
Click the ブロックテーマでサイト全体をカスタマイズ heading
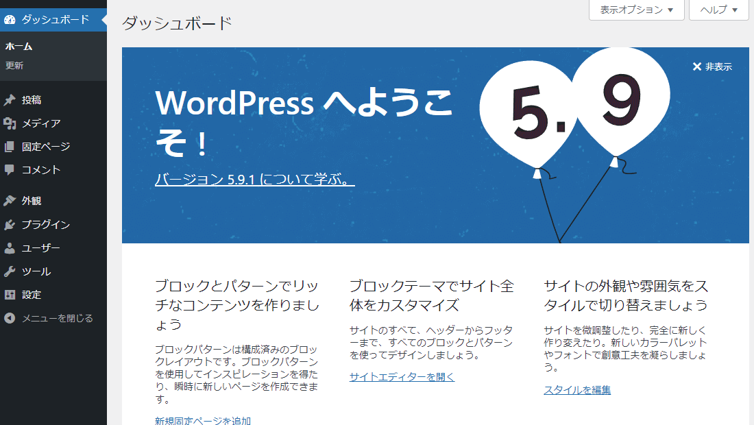(x=431, y=295)
